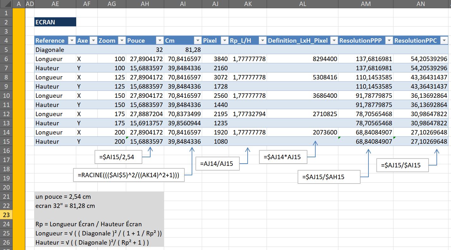Click the definition value 8294400
This screenshot has height=250, width=451.
coord(303,59)
